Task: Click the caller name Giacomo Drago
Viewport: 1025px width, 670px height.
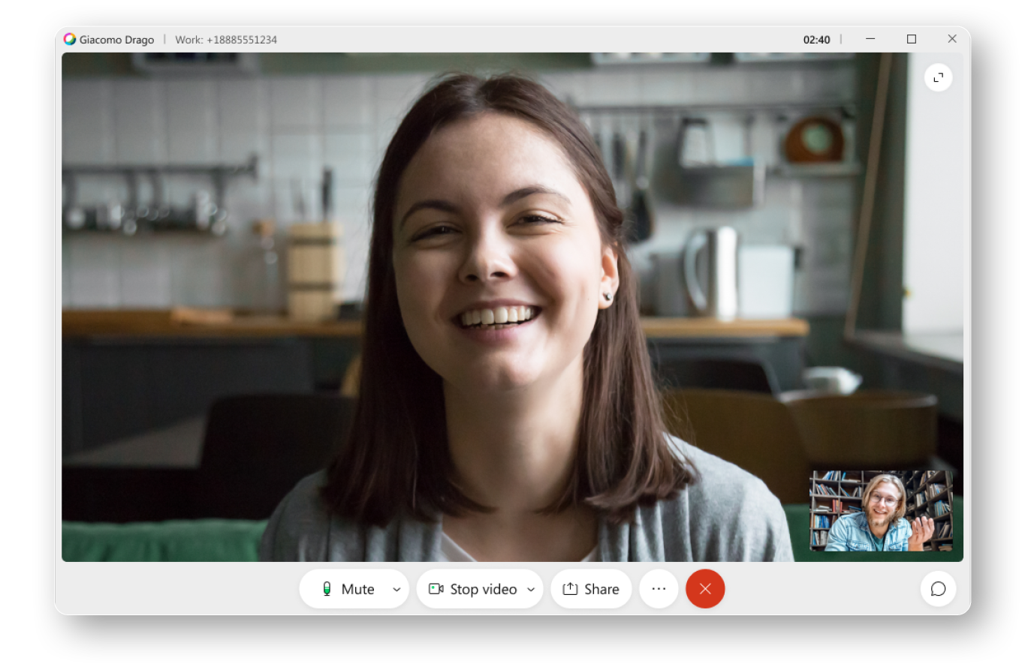Action: 116,40
